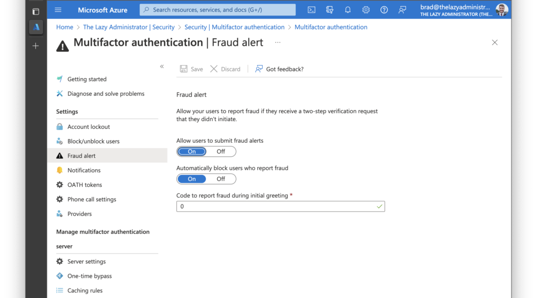Set Allow users to submit fraud alerts to On
Image resolution: width=537 pixels, height=298 pixels.
[192, 152]
